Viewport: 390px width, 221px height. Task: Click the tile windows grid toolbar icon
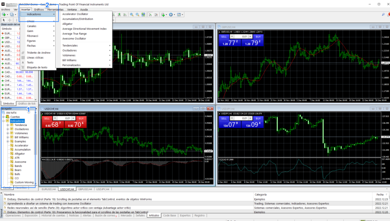143,15
